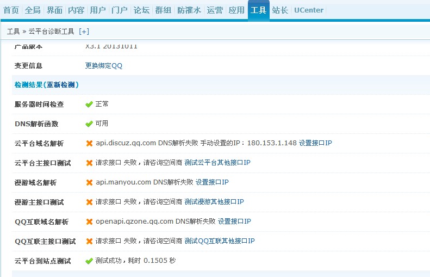Click orange X icon for 漫游主接口测试
The height and width of the screenshot is (277, 430).
coord(89,202)
